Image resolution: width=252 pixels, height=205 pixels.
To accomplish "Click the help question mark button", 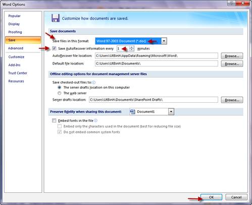I will pos(232,3).
